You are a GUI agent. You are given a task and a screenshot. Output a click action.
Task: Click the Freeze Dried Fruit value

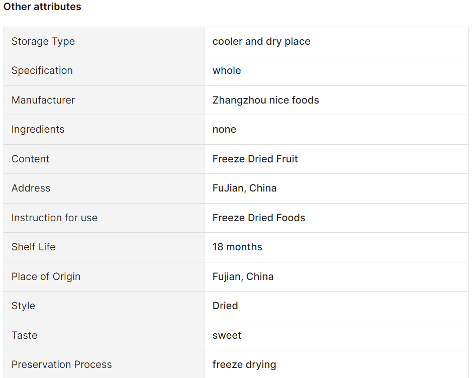255,159
